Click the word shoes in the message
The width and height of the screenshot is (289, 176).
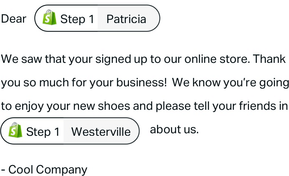[114, 106]
